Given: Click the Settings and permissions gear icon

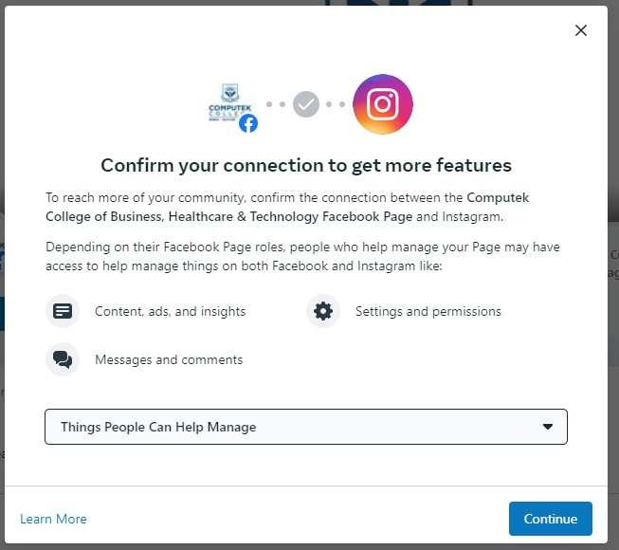Looking at the screenshot, I should pos(323,311).
